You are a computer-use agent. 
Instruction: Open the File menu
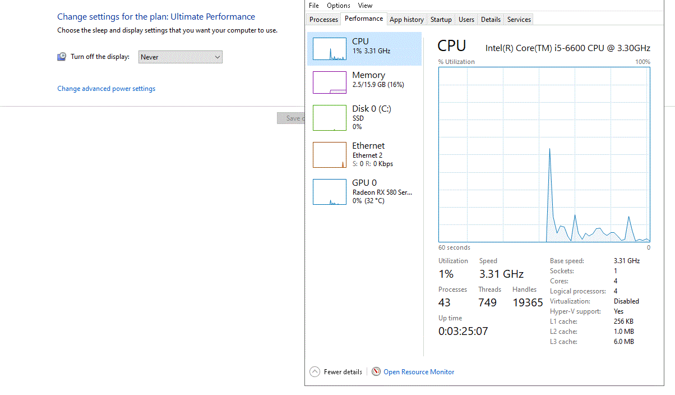(x=314, y=6)
